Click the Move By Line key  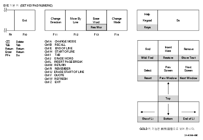(x=76, y=20)
